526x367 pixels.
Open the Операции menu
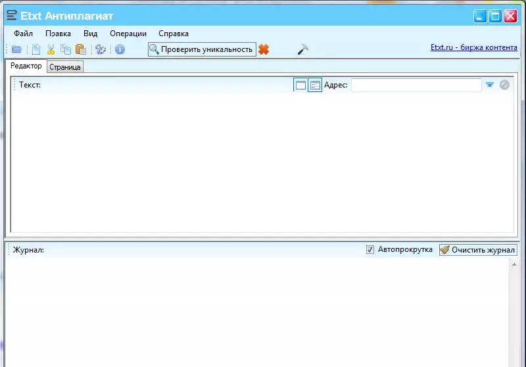pyautogui.click(x=128, y=34)
